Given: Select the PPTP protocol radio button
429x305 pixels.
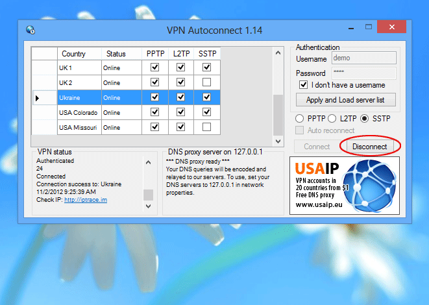Looking at the screenshot, I should [x=299, y=119].
